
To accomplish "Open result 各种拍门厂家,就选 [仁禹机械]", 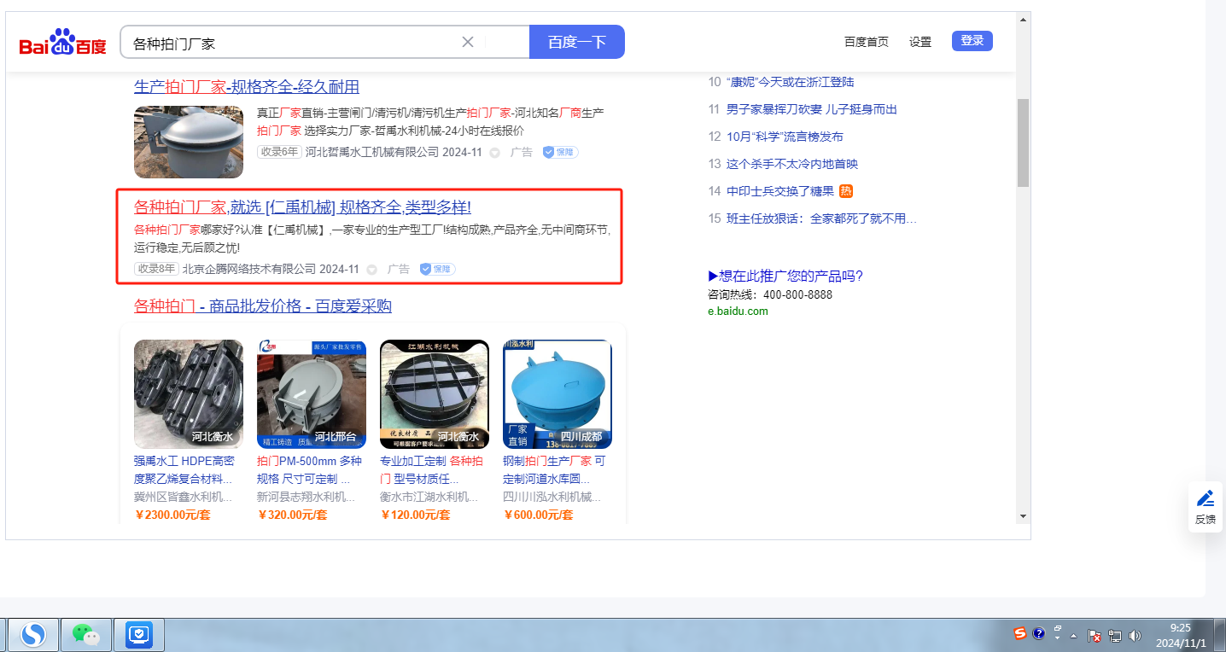I will [x=303, y=207].
